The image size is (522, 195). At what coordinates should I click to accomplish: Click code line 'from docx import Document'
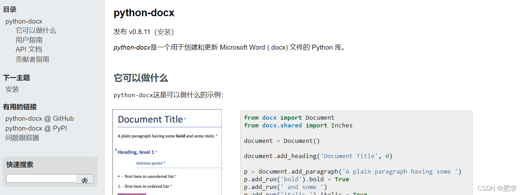(x=289, y=118)
